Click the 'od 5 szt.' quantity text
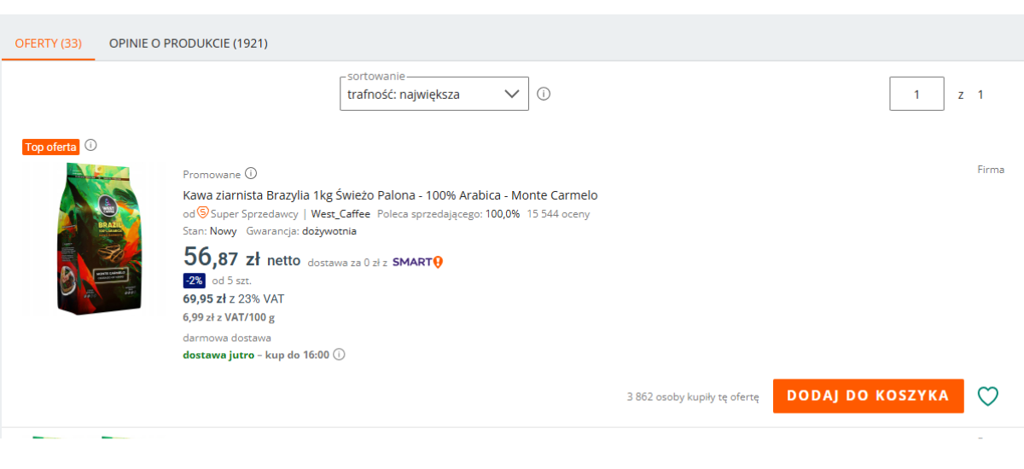The width and height of the screenshot is (1024, 469). [232, 281]
